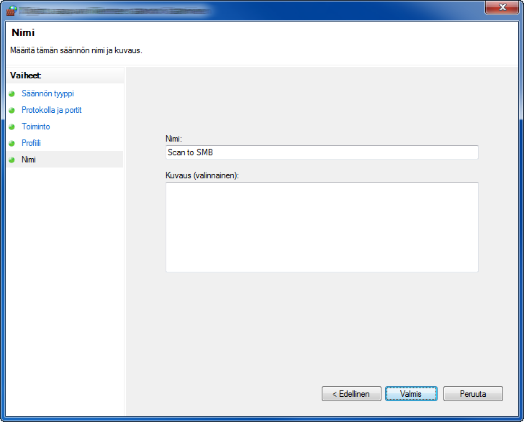The image size is (524, 422).
Task: Click the green bullet beside Toiminto
Action: pyautogui.click(x=12, y=127)
